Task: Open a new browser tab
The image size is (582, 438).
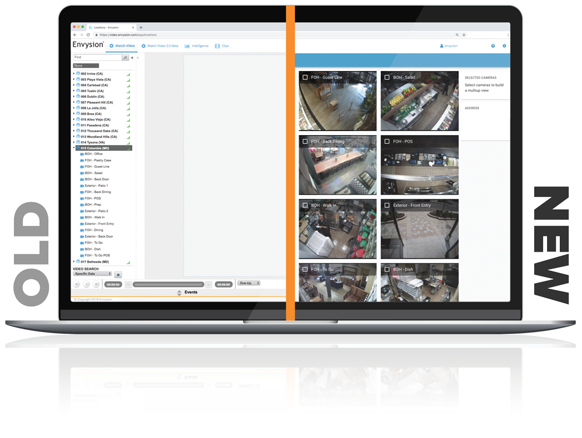Action: tap(141, 27)
